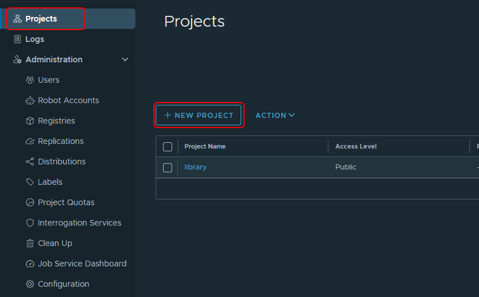Check the library project row checkbox
The height and width of the screenshot is (297, 479).
pyautogui.click(x=168, y=167)
